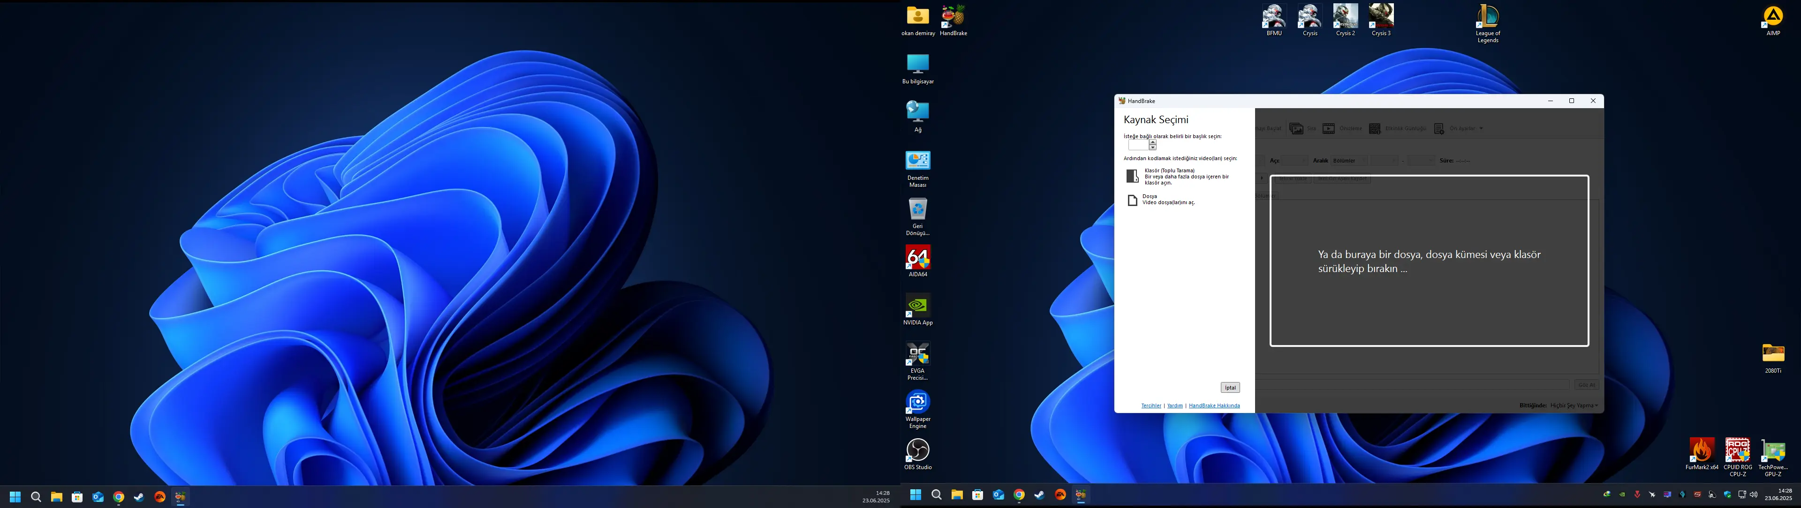
Task: Decrease the title number spinner
Action: tap(1153, 148)
